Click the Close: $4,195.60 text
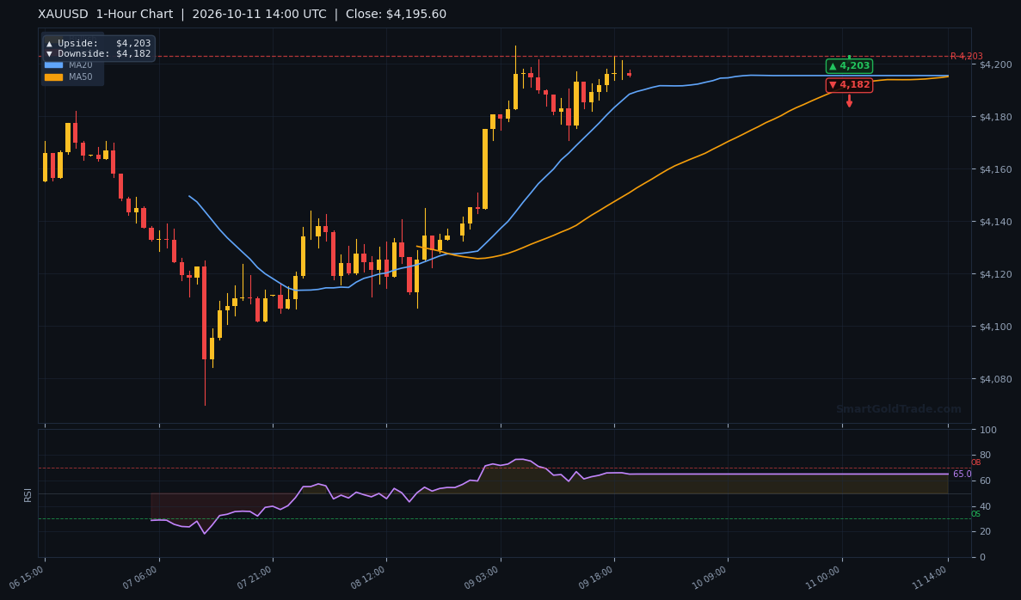 tap(396, 14)
